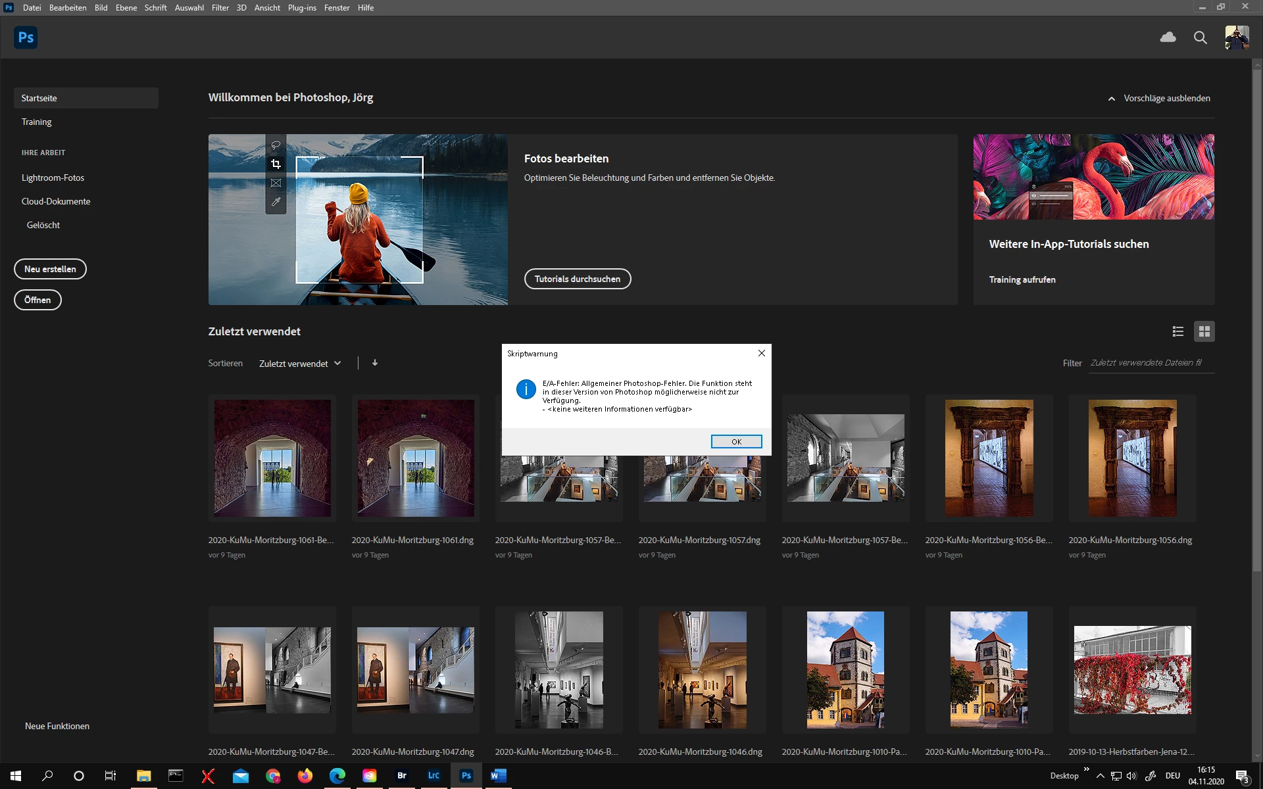Expand the Zuletzt verwendet sort dropdown
Screen dimensions: 1263x789
(300, 364)
